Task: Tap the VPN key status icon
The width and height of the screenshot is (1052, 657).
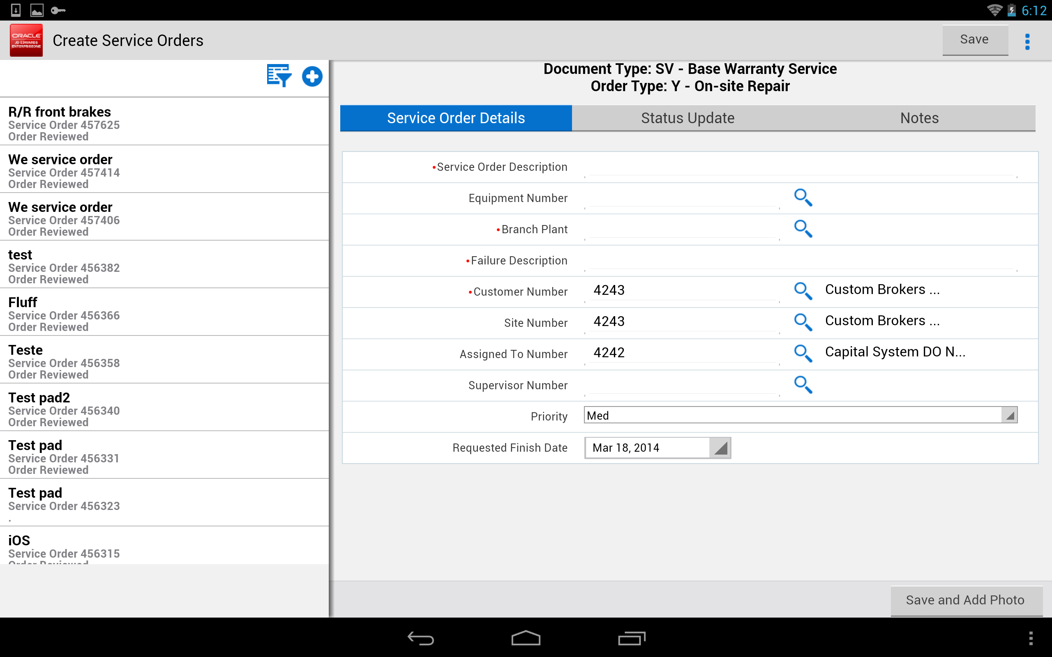Action: coord(58,10)
